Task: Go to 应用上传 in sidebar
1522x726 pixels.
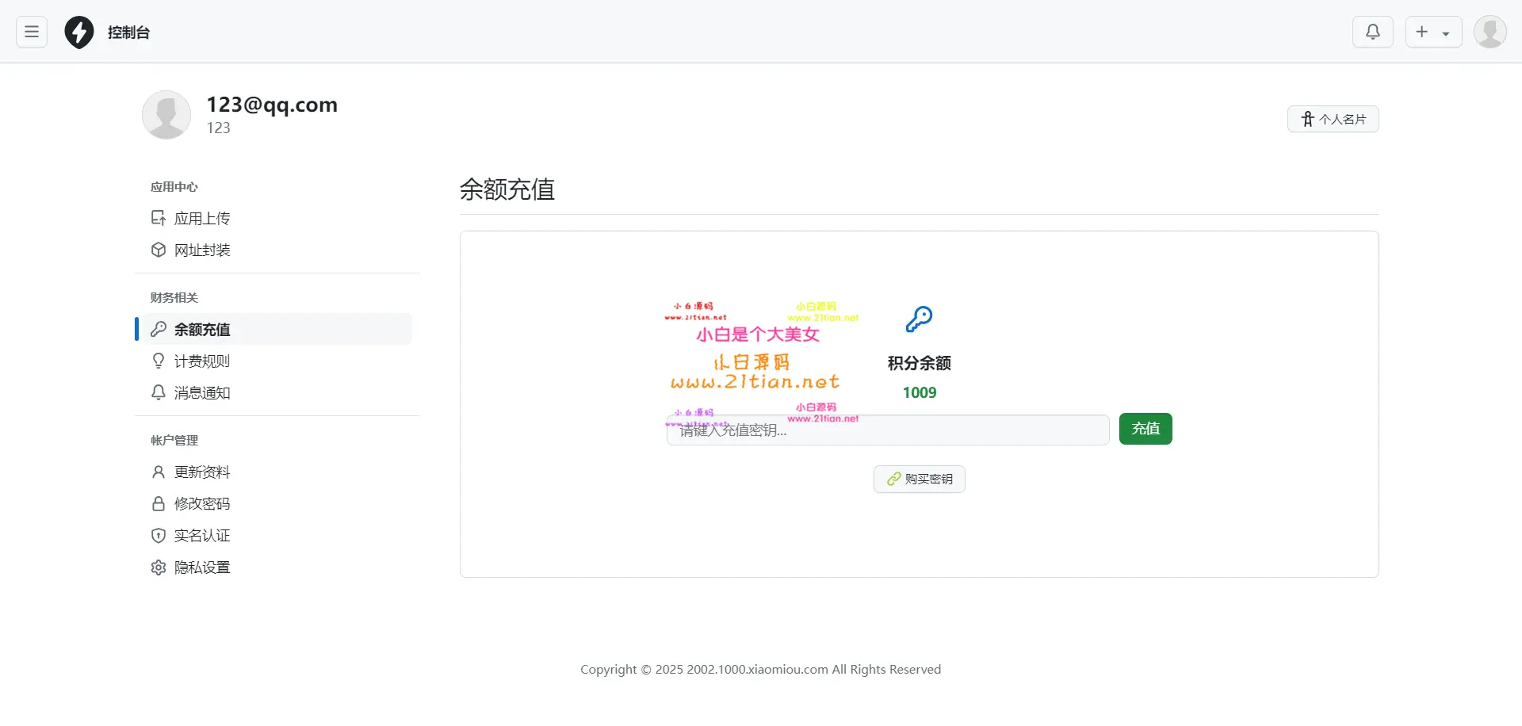Action: pyautogui.click(x=201, y=218)
